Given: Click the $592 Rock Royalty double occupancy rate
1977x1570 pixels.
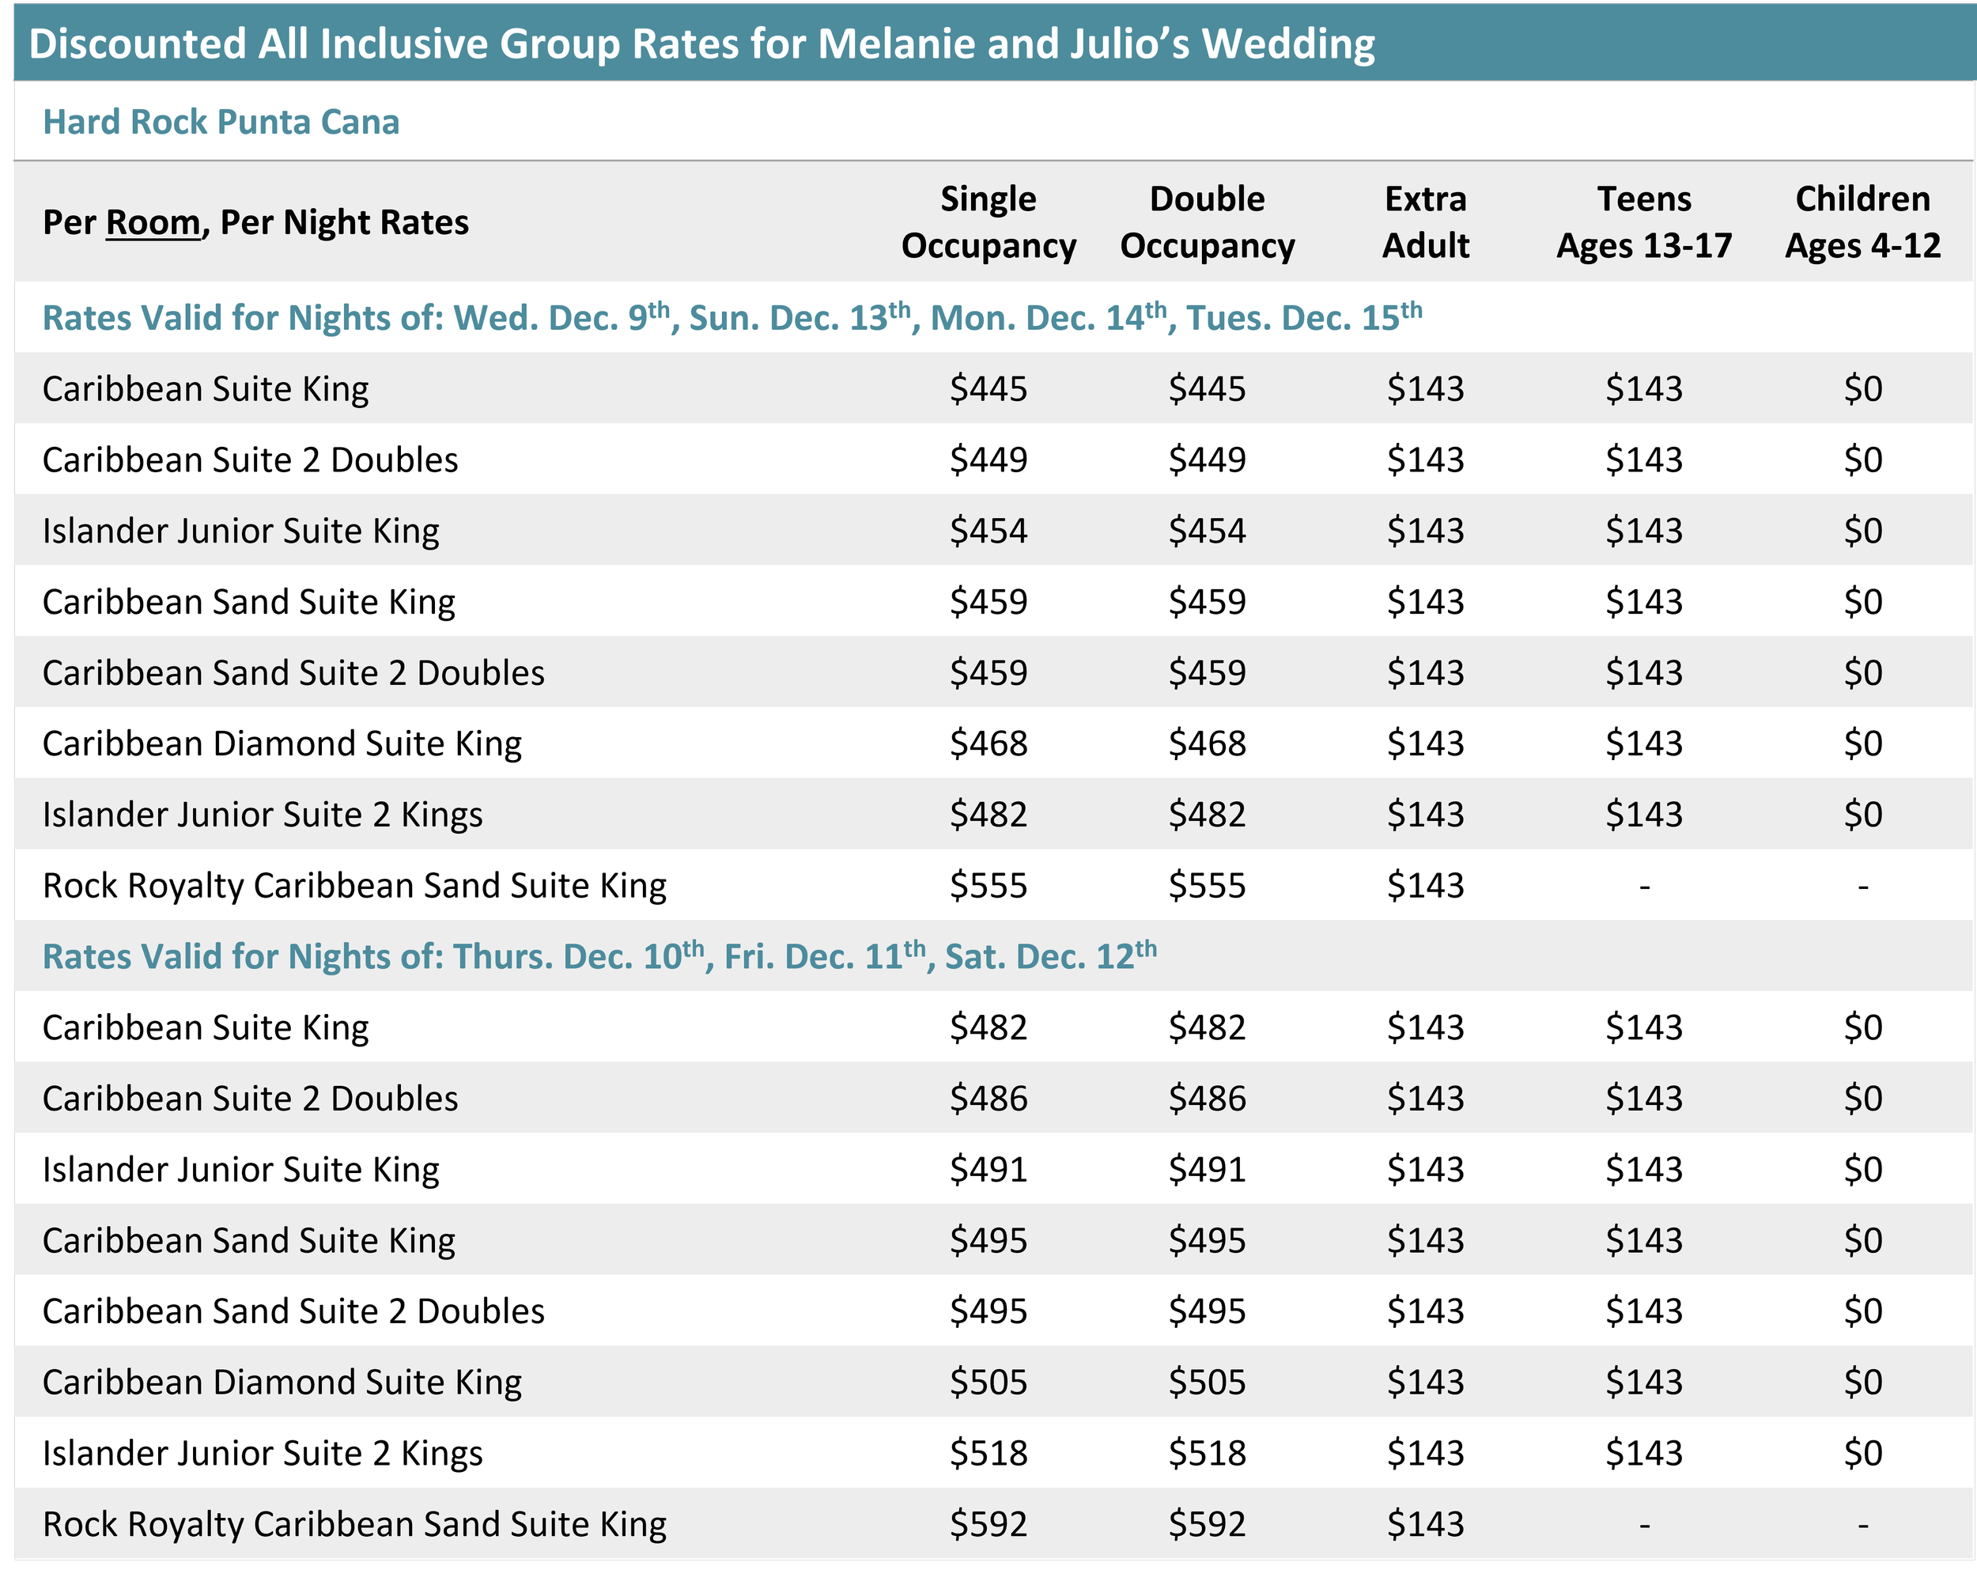Looking at the screenshot, I should [1207, 1523].
